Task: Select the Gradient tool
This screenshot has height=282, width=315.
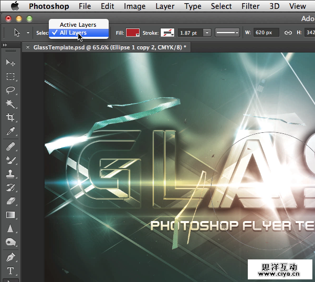Action: pos(10,215)
